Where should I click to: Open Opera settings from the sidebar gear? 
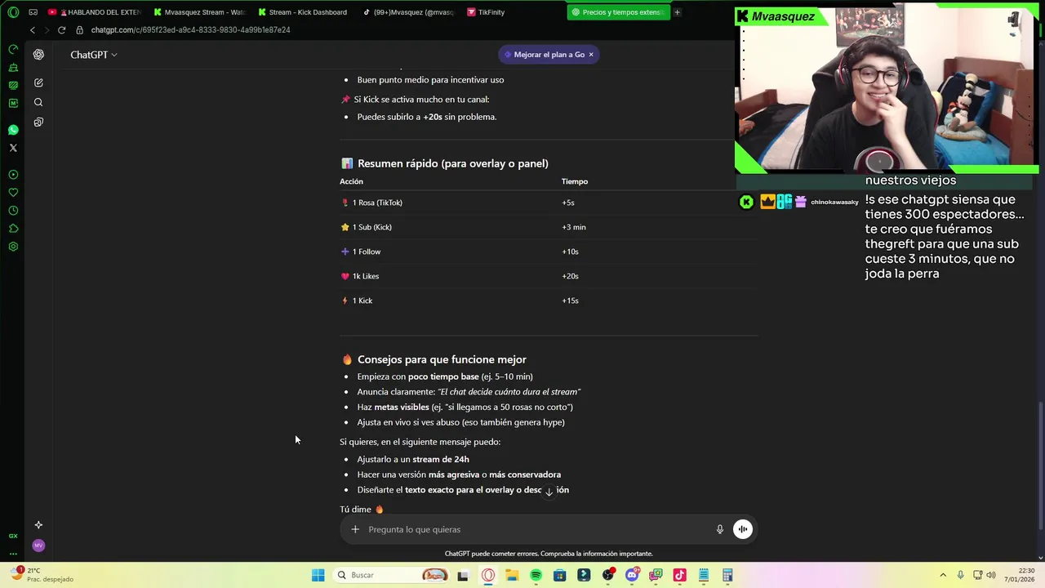click(13, 247)
